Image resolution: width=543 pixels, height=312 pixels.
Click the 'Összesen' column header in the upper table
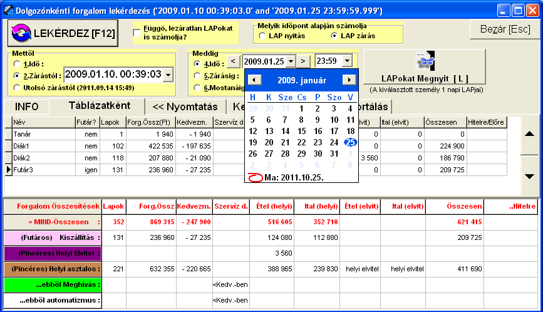(445, 122)
